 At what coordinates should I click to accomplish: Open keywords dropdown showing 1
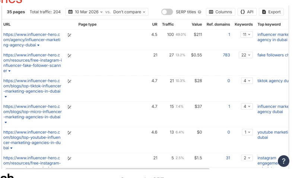[x=247, y=132]
